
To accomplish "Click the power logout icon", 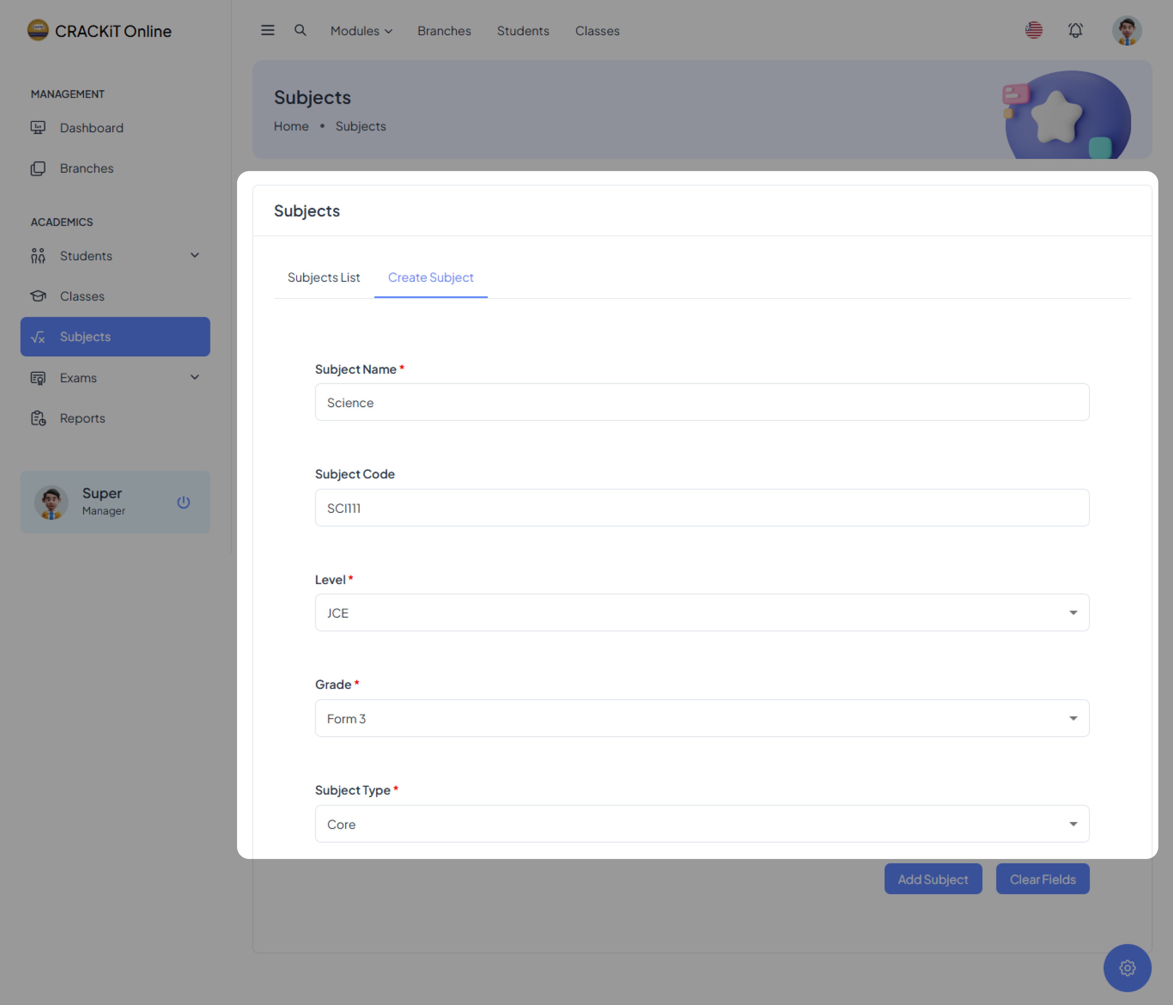I will (183, 502).
